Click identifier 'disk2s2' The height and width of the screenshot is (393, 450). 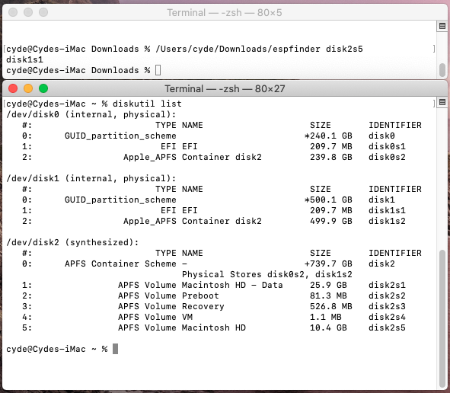pos(387,296)
